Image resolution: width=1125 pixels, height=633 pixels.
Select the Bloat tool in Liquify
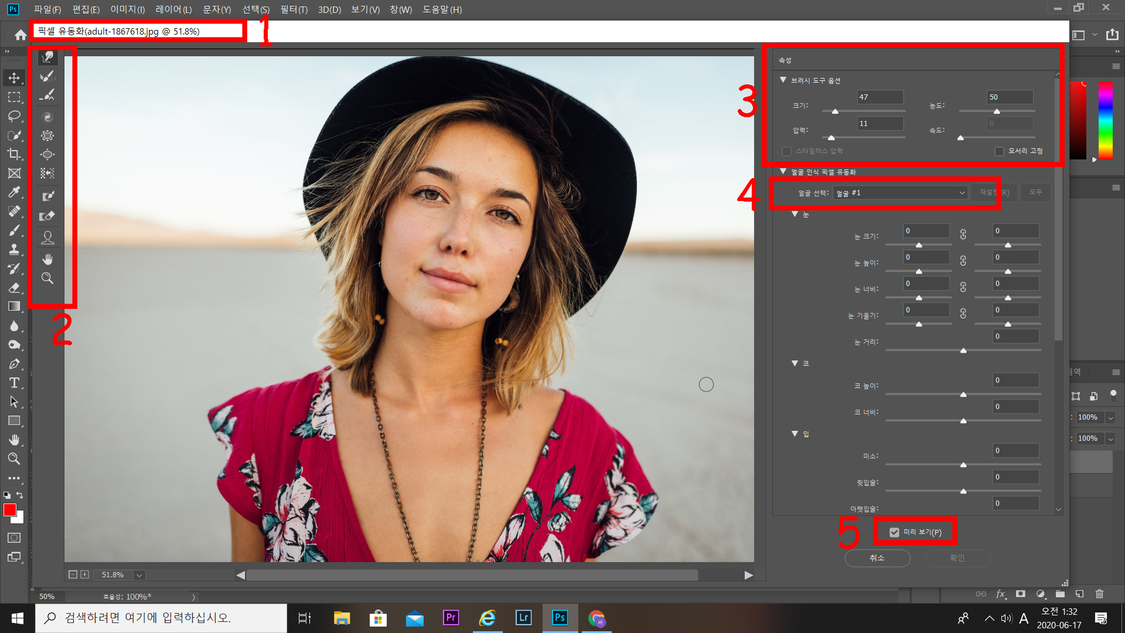pyautogui.click(x=47, y=155)
